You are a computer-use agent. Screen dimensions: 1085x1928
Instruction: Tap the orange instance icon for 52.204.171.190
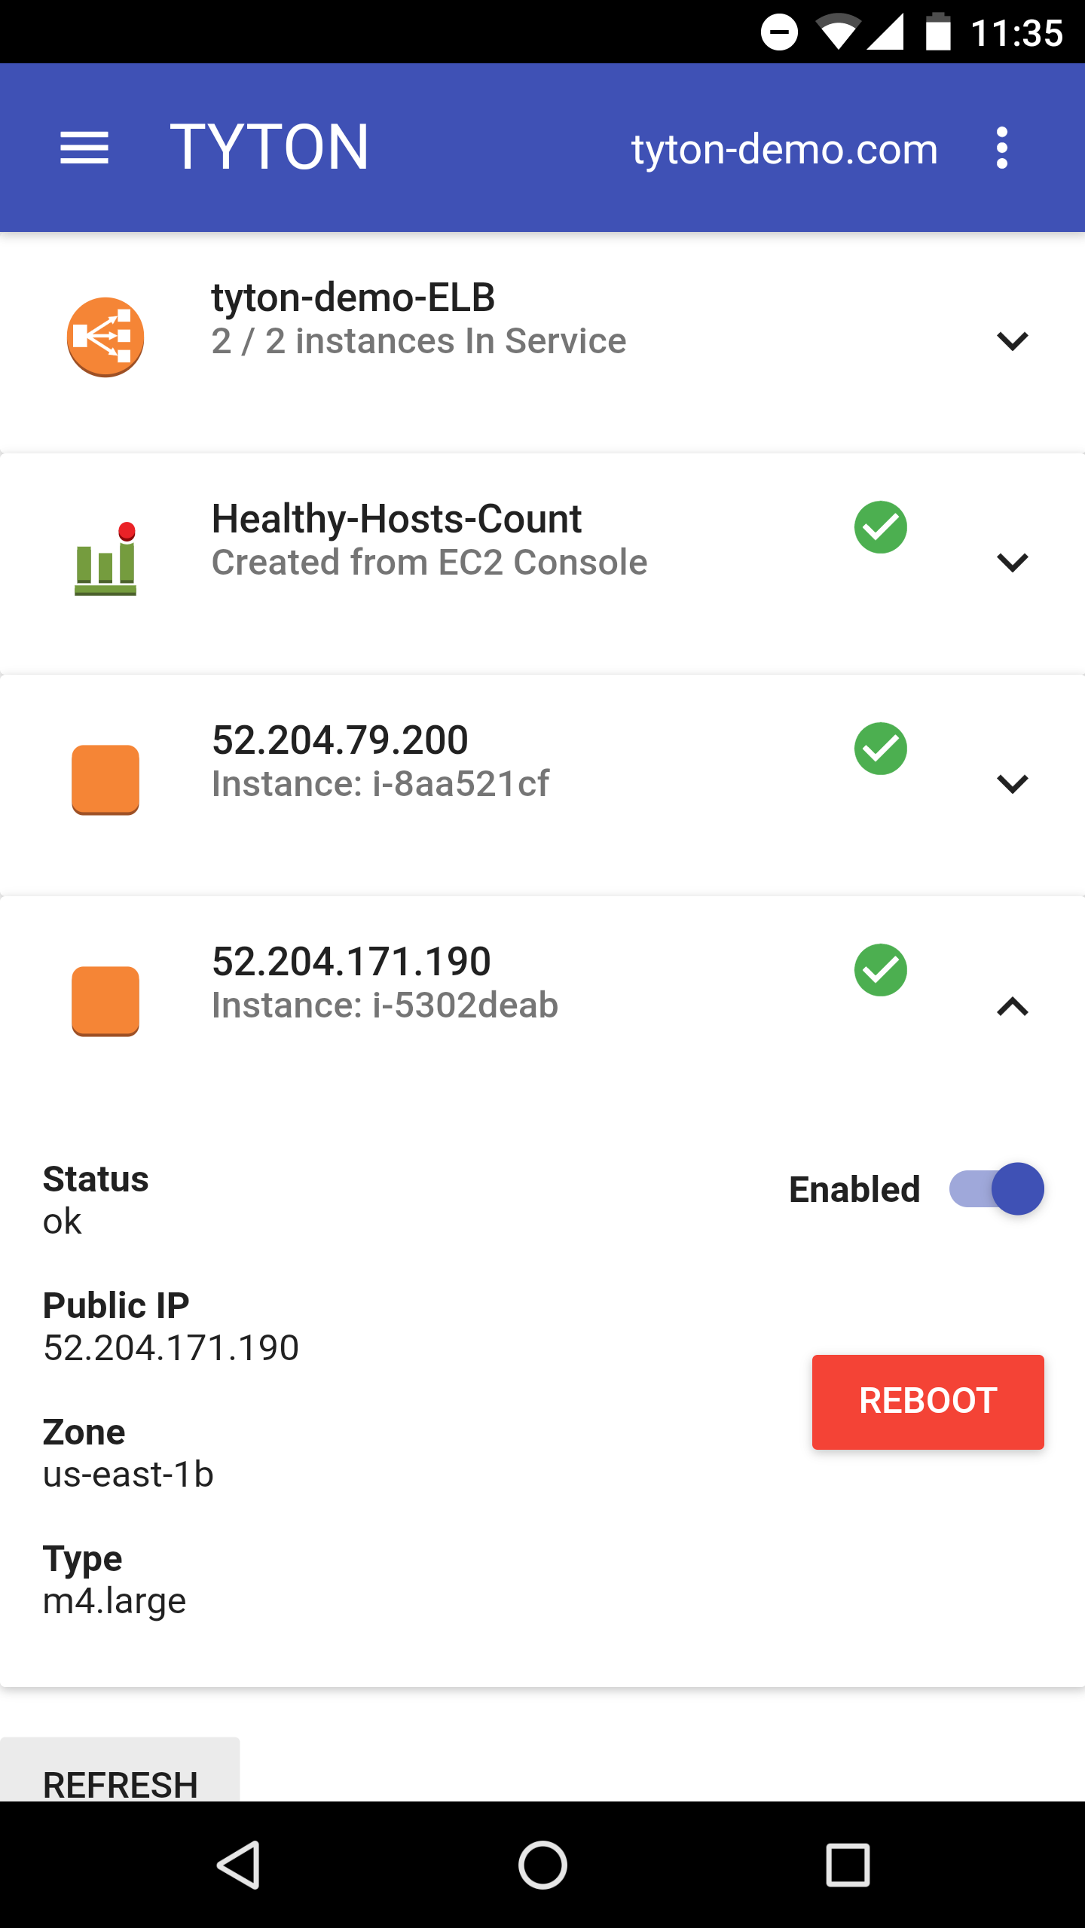(x=105, y=1002)
